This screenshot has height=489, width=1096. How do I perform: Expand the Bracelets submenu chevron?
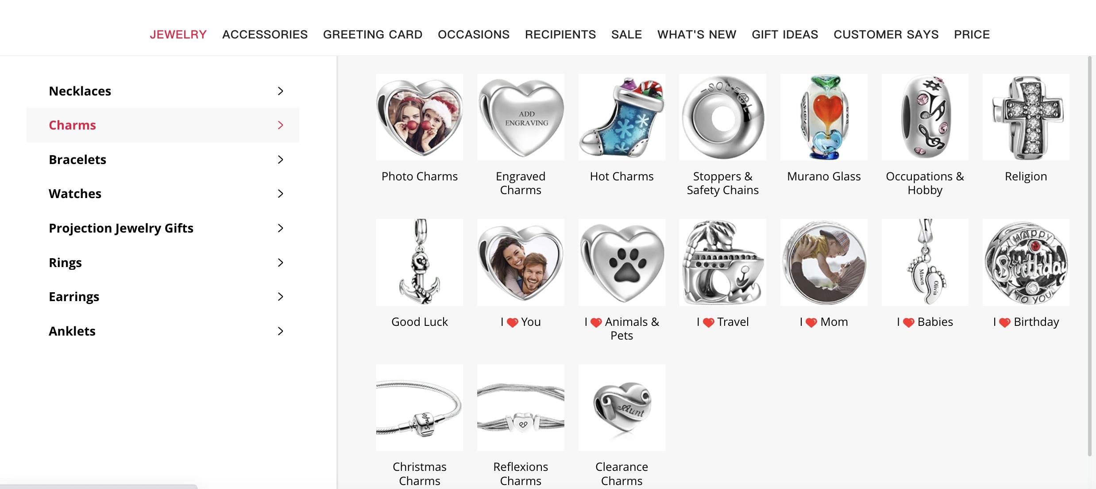pos(280,160)
